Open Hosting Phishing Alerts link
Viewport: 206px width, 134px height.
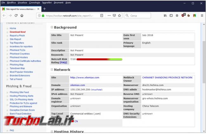22,96
